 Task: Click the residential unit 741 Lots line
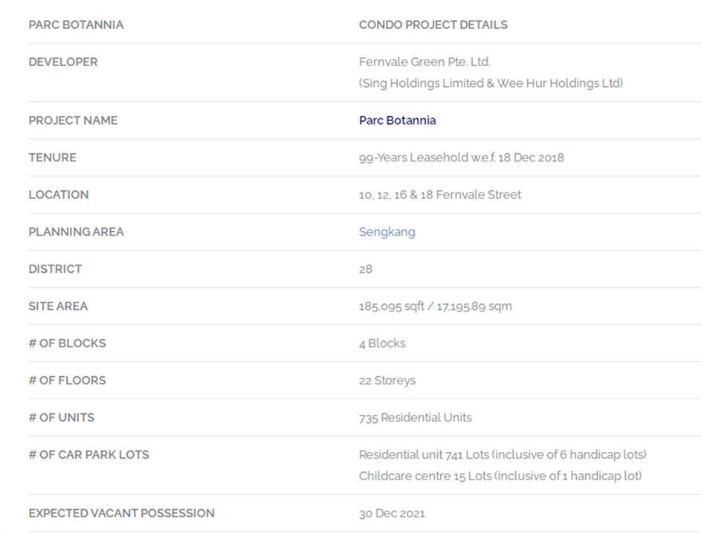[x=503, y=454]
